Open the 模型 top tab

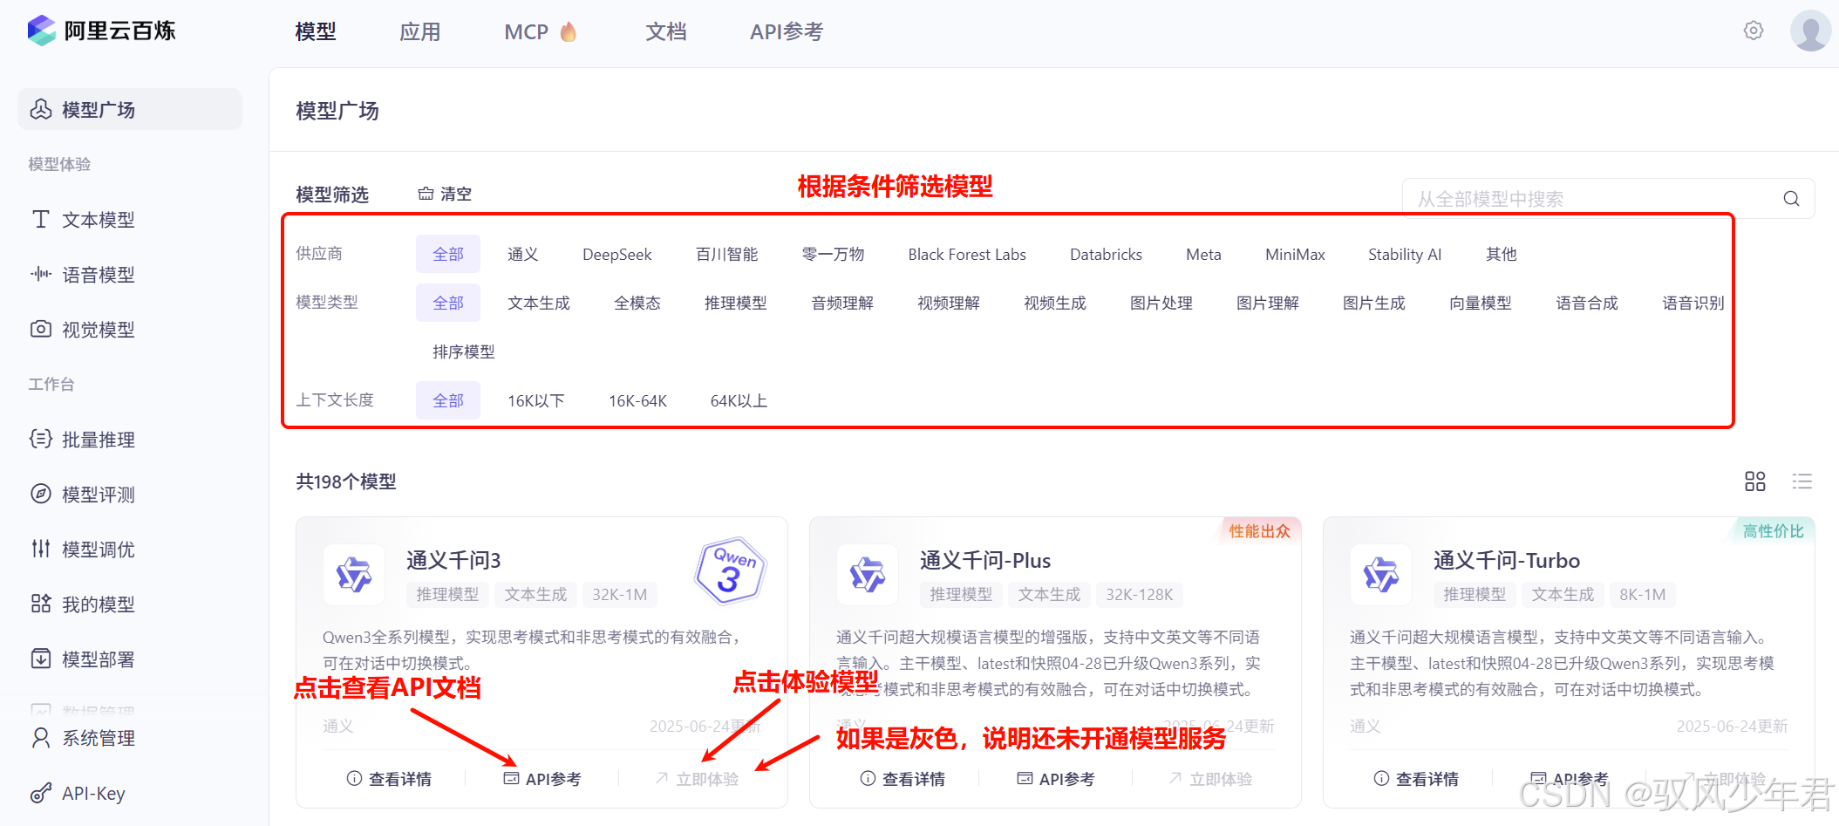click(316, 31)
